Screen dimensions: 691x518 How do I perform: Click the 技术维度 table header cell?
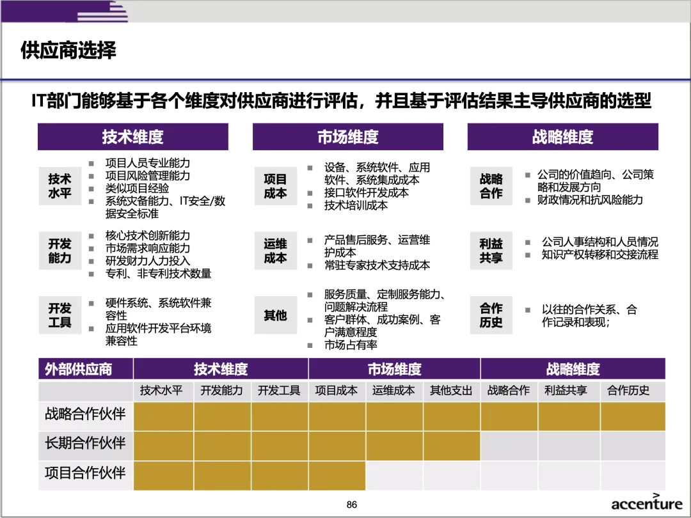click(x=221, y=369)
